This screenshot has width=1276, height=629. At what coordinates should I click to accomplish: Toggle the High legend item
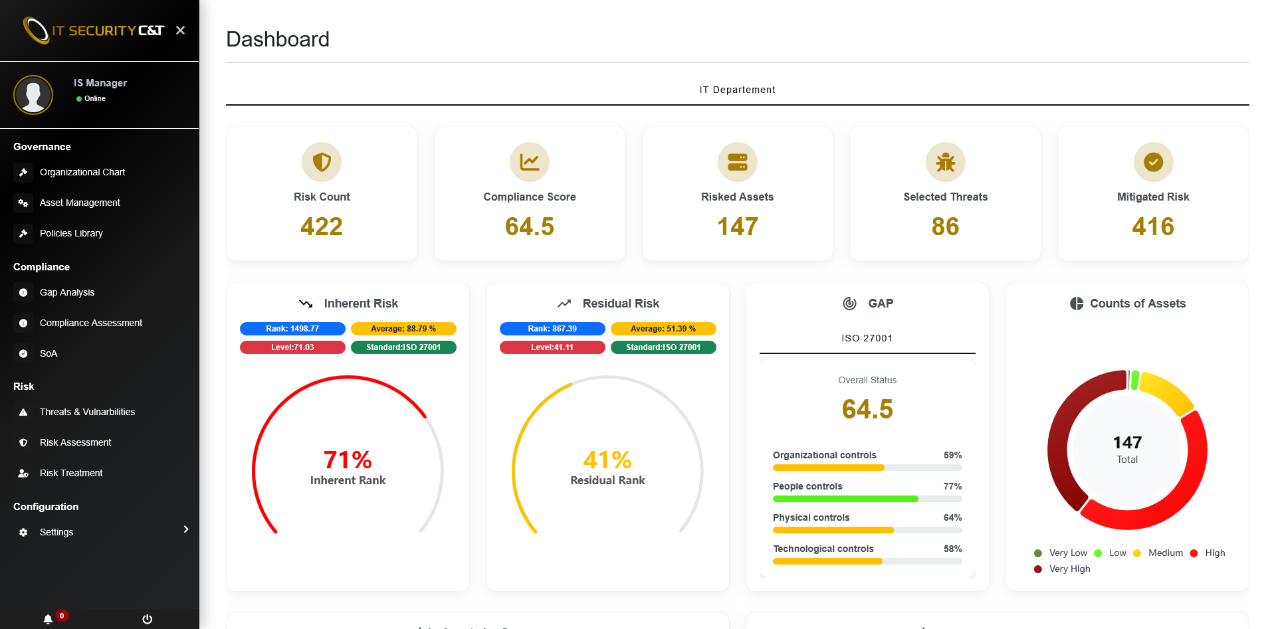pyautogui.click(x=1208, y=553)
